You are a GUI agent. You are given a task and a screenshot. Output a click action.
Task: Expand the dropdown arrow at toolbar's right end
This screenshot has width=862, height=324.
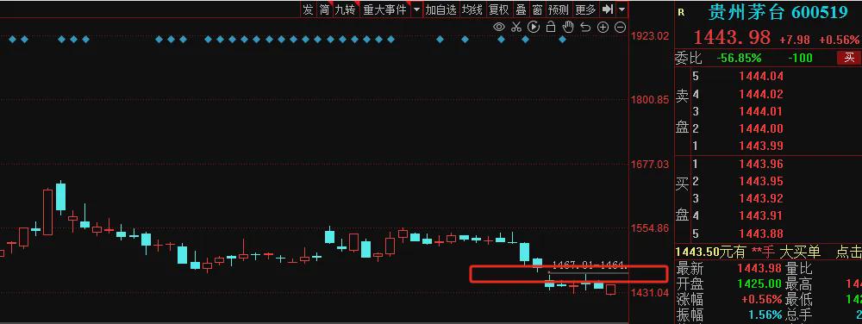pyautogui.click(x=622, y=9)
